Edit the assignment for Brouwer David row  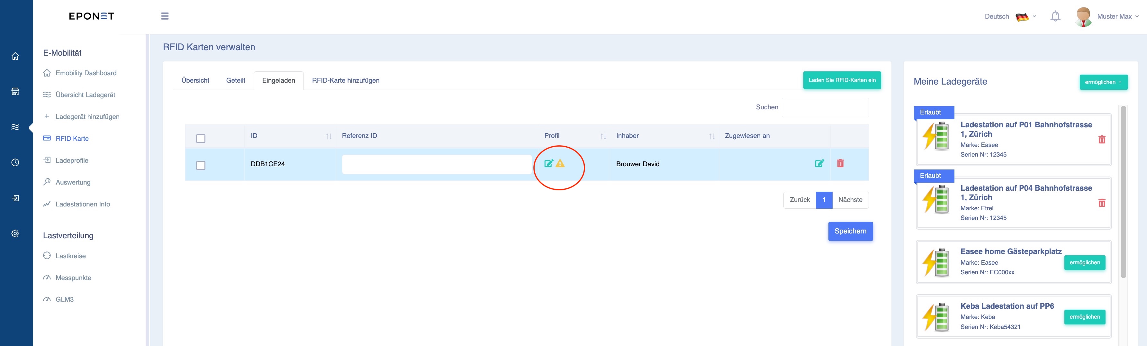[819, 163]
